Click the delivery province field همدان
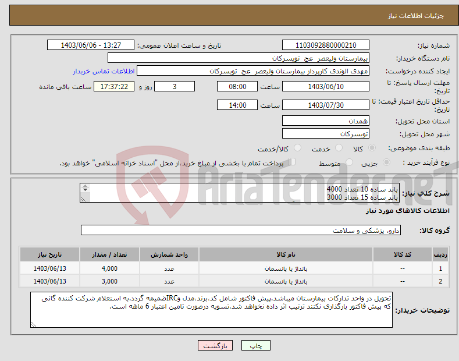The height and width of the screenshot is (361, 459). [326, 121]
